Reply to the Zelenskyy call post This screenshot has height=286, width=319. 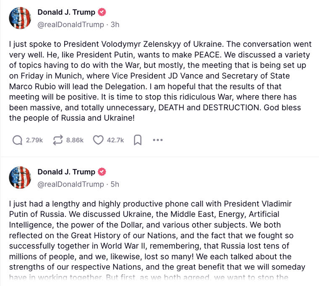pos(18,140)
